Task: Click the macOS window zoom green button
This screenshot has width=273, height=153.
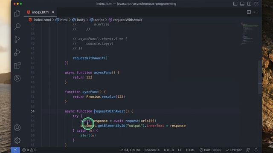Action: (21, 4)
